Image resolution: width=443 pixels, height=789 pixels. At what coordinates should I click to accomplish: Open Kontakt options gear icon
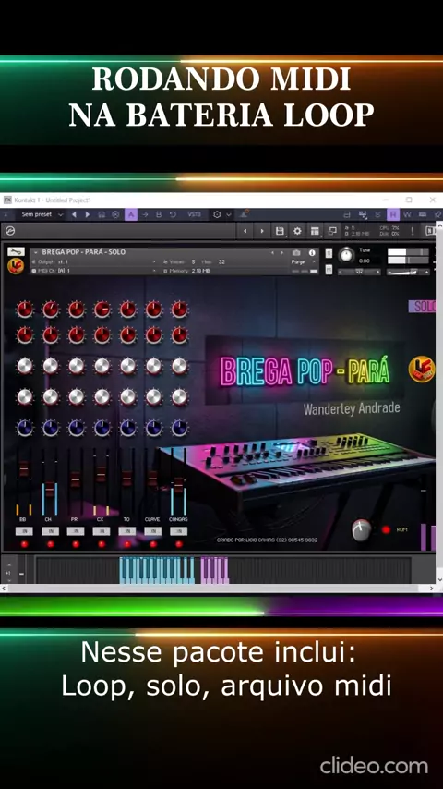297,231
